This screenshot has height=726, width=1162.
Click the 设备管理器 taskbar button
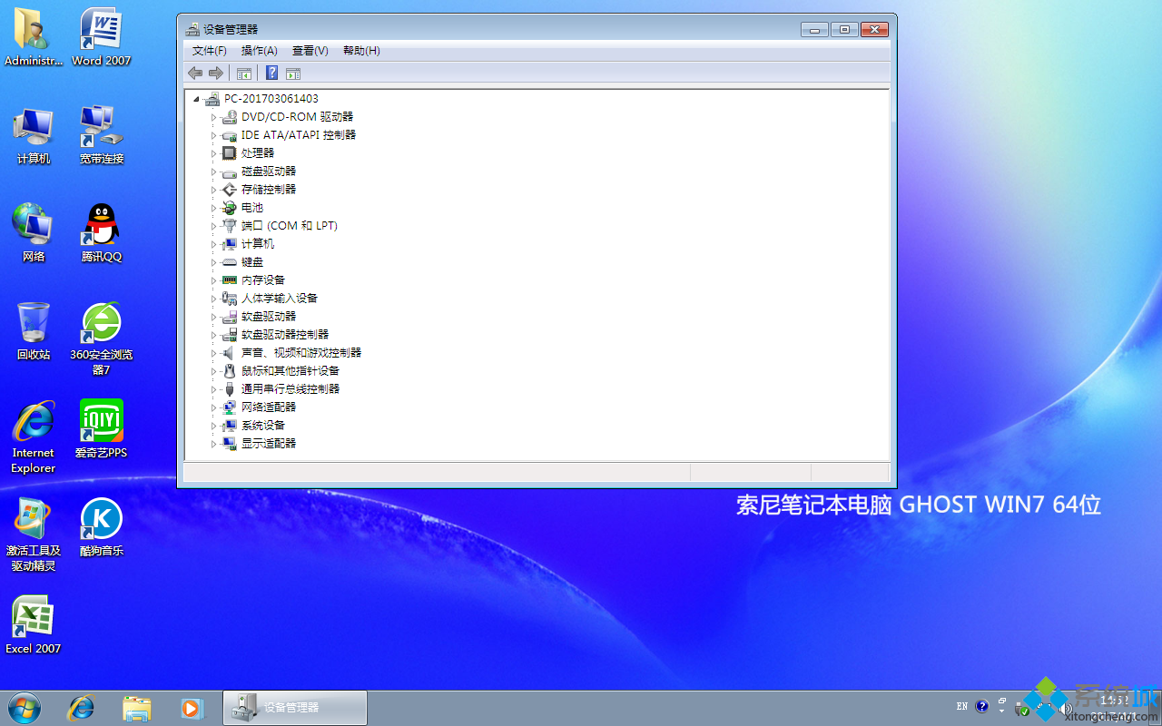(295, 708)
